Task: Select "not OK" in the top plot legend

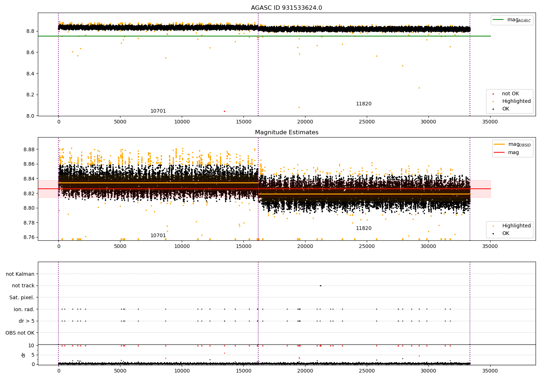Action: 510,94
